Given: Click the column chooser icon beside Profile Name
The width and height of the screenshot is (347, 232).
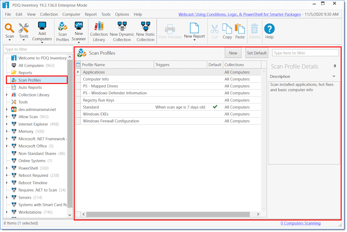Looking at the screenshot, I should pos(78,65).
